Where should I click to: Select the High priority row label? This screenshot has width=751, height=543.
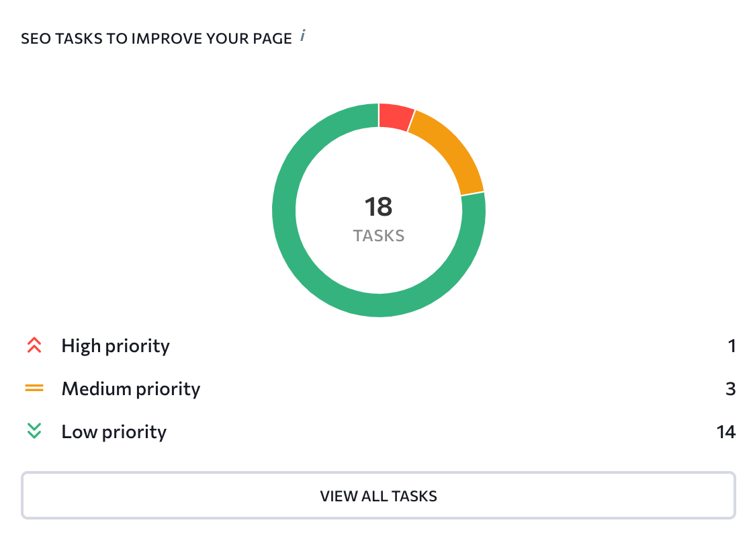pos(116,346)
